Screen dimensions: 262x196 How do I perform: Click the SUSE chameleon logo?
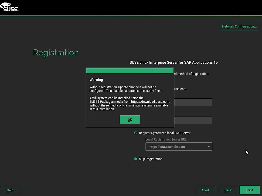point(9,7)
